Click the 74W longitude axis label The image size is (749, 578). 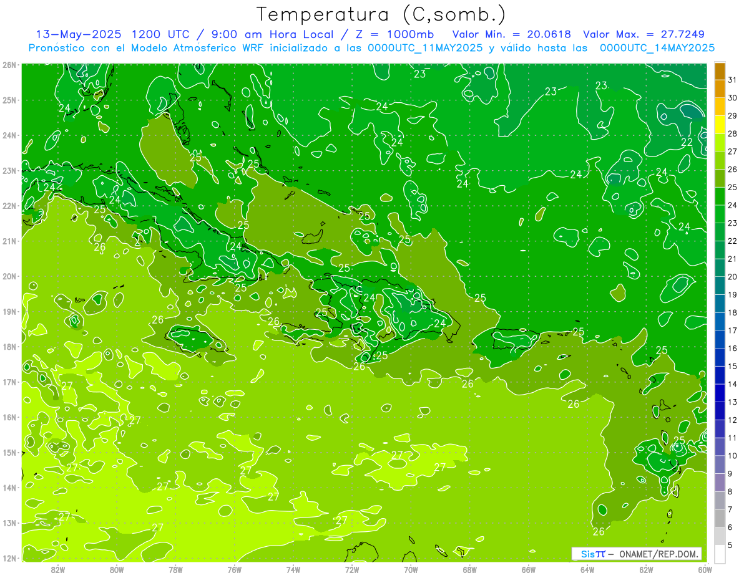(293, 569)
